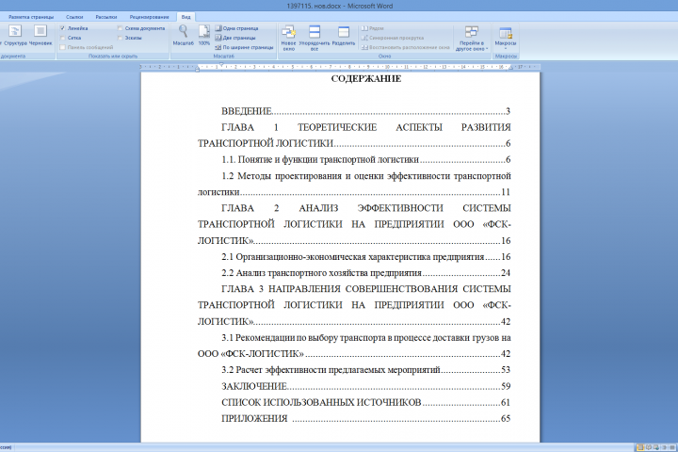
Task: Select Print Layout view in status bar
Action: coord(640,447)
